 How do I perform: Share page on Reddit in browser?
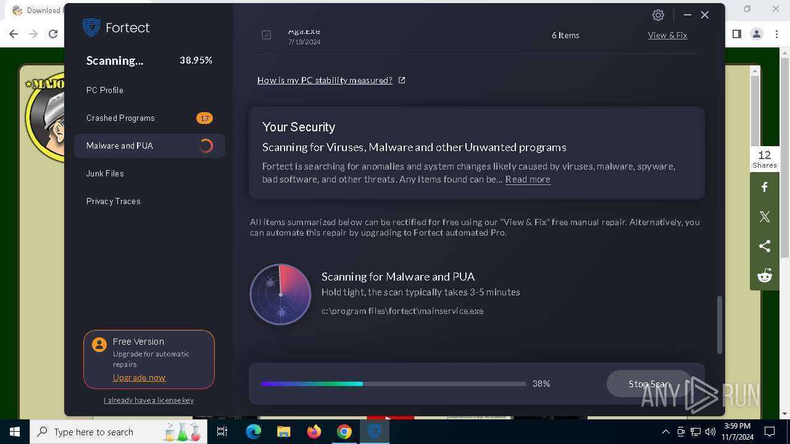[x=765, y=276]
